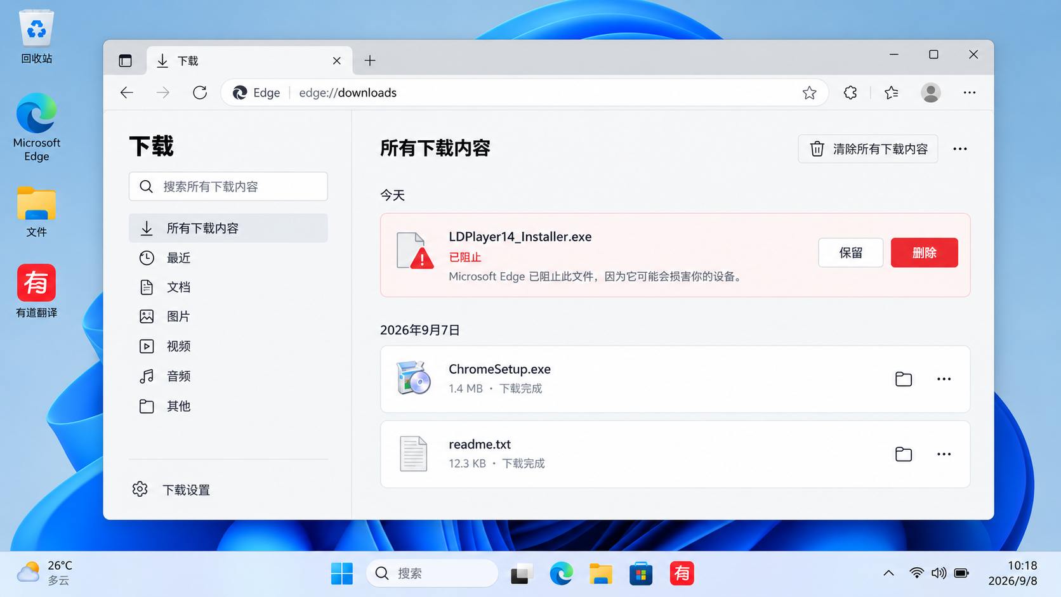Open Edge settings and more menu
1061x597 pixels.
(x=970, y=93)
